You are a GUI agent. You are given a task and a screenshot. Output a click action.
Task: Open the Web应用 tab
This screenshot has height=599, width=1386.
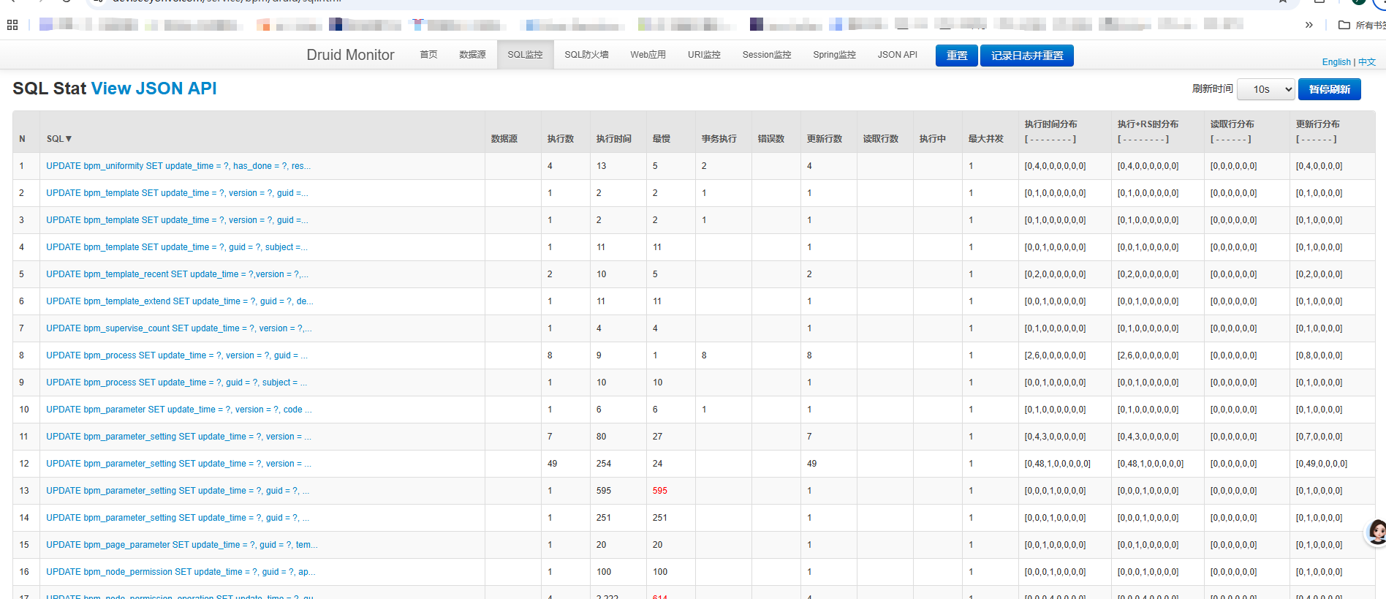pos(648,55)
